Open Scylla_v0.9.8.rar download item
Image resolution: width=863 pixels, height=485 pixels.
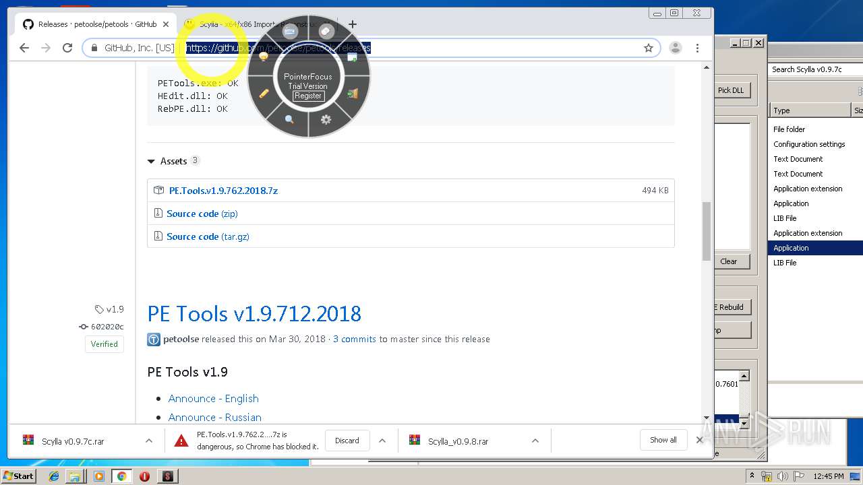[458, 441]
